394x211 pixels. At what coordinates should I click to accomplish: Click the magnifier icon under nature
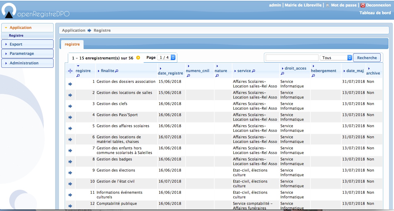(x=217, y=75)
